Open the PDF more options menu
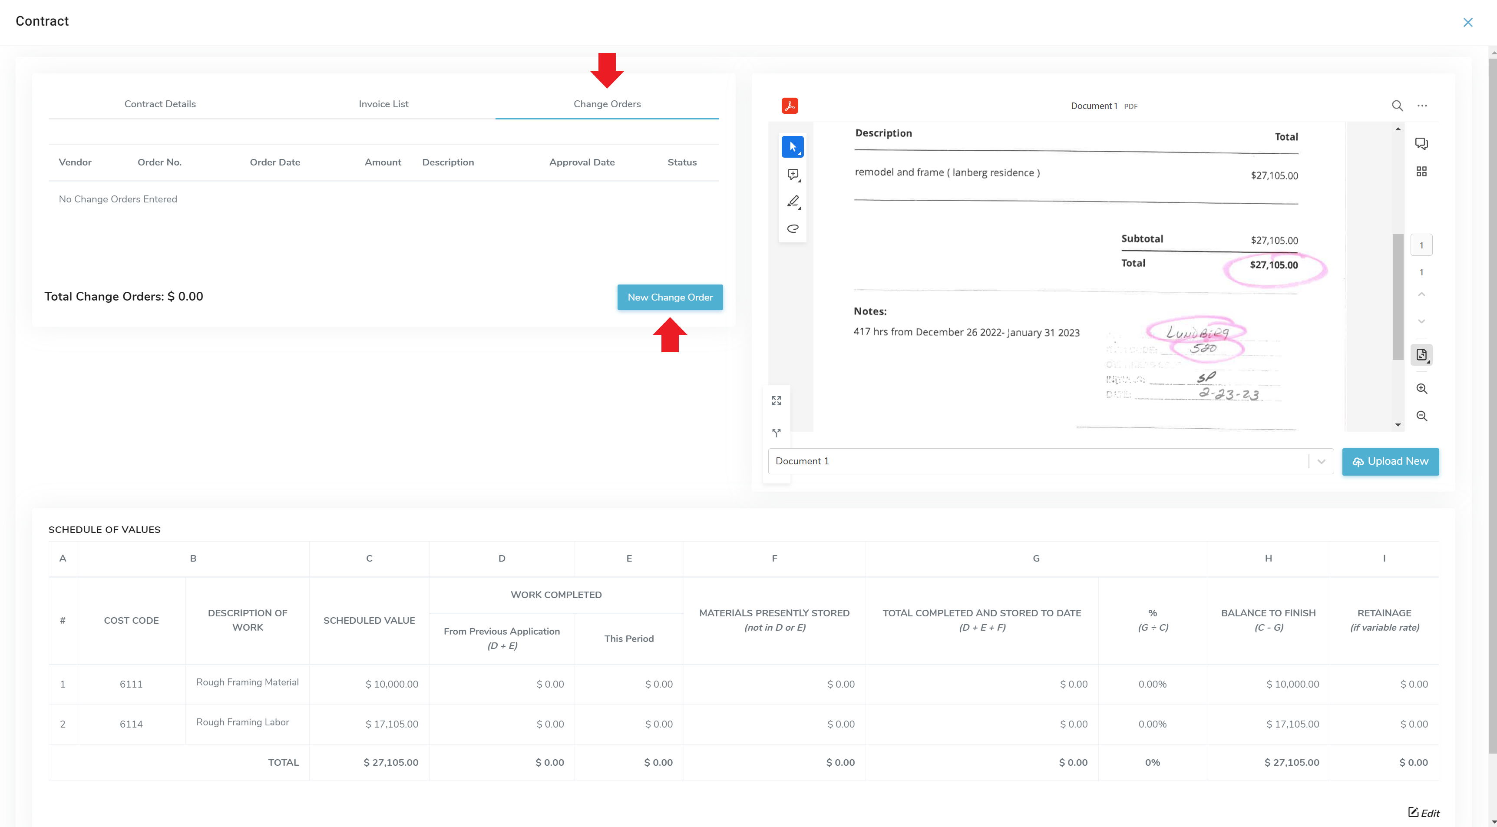 click(1422, 106)
